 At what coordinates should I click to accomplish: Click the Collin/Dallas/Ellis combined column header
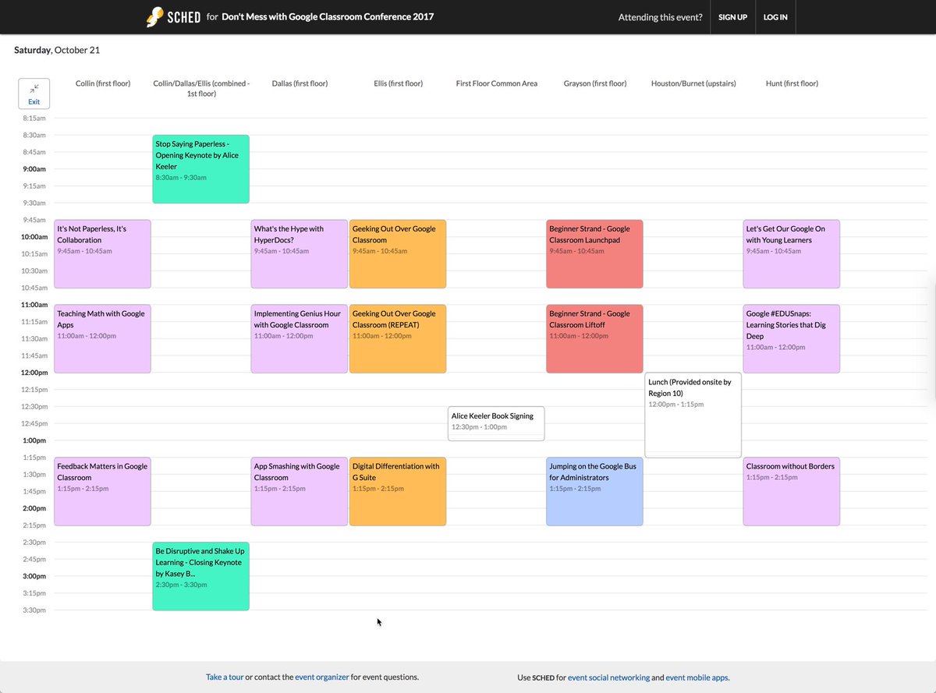coord(201,88)
